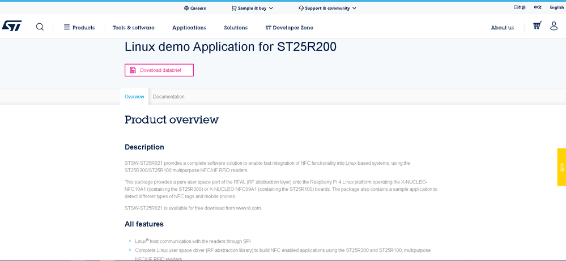Switch to the Documentation tab
566x261 pixels.
pyautogui.click(x=168, y=97)
